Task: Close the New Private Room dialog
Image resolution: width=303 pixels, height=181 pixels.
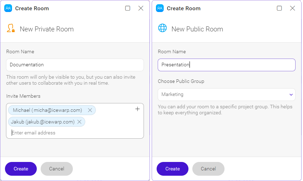Action: (141, 8)
